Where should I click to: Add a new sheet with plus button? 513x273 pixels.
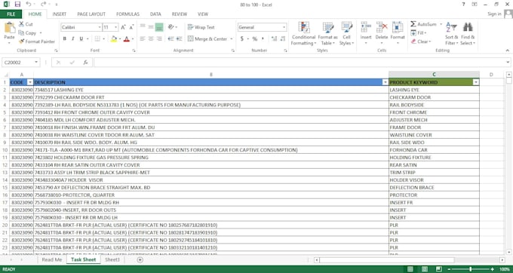(140, 259)
